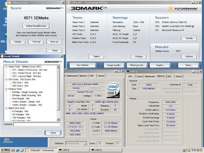
Task: Collapse the Batch Size Tests tree node
Action: (7, 108)
